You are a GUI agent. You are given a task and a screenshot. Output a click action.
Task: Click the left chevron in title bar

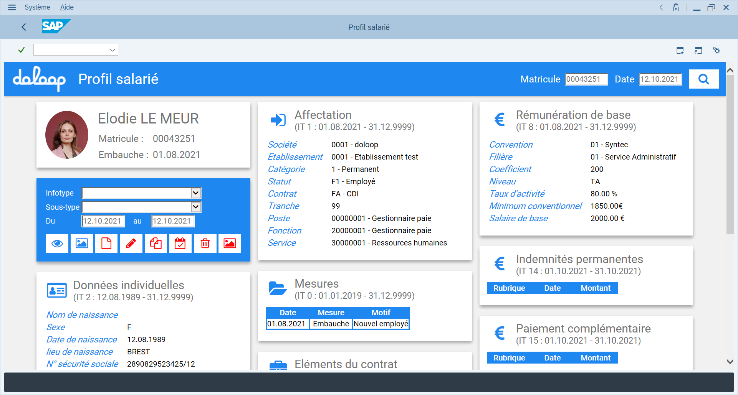pyautogui.click(x=661, y=7)
